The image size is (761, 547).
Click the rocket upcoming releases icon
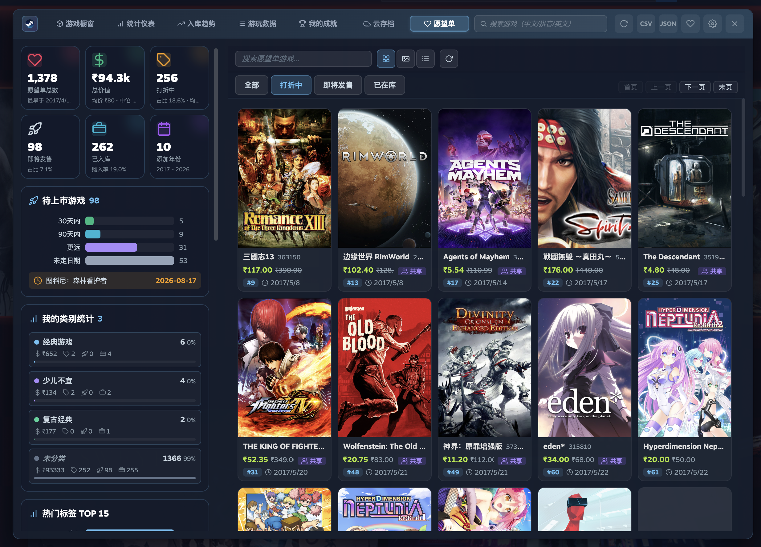(x=35, y=129)
